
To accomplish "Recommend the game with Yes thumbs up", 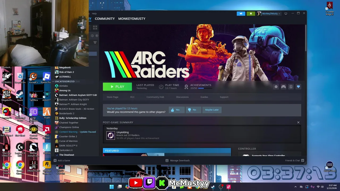I will 176,110.
